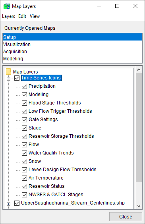The width and height of the screenshot is (145, 224).
Task: Toggle UpperSusqhuehanna_Stream_Centerlines.shp checkbox
Action: point(17,203)
